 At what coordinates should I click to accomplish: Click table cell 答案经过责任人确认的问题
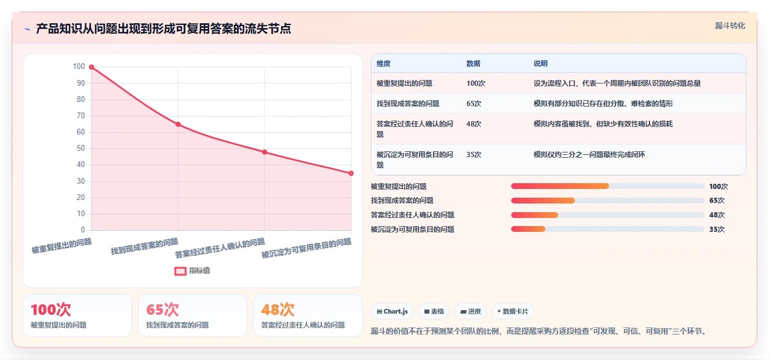pyautogui.click(x=415, y=129)
